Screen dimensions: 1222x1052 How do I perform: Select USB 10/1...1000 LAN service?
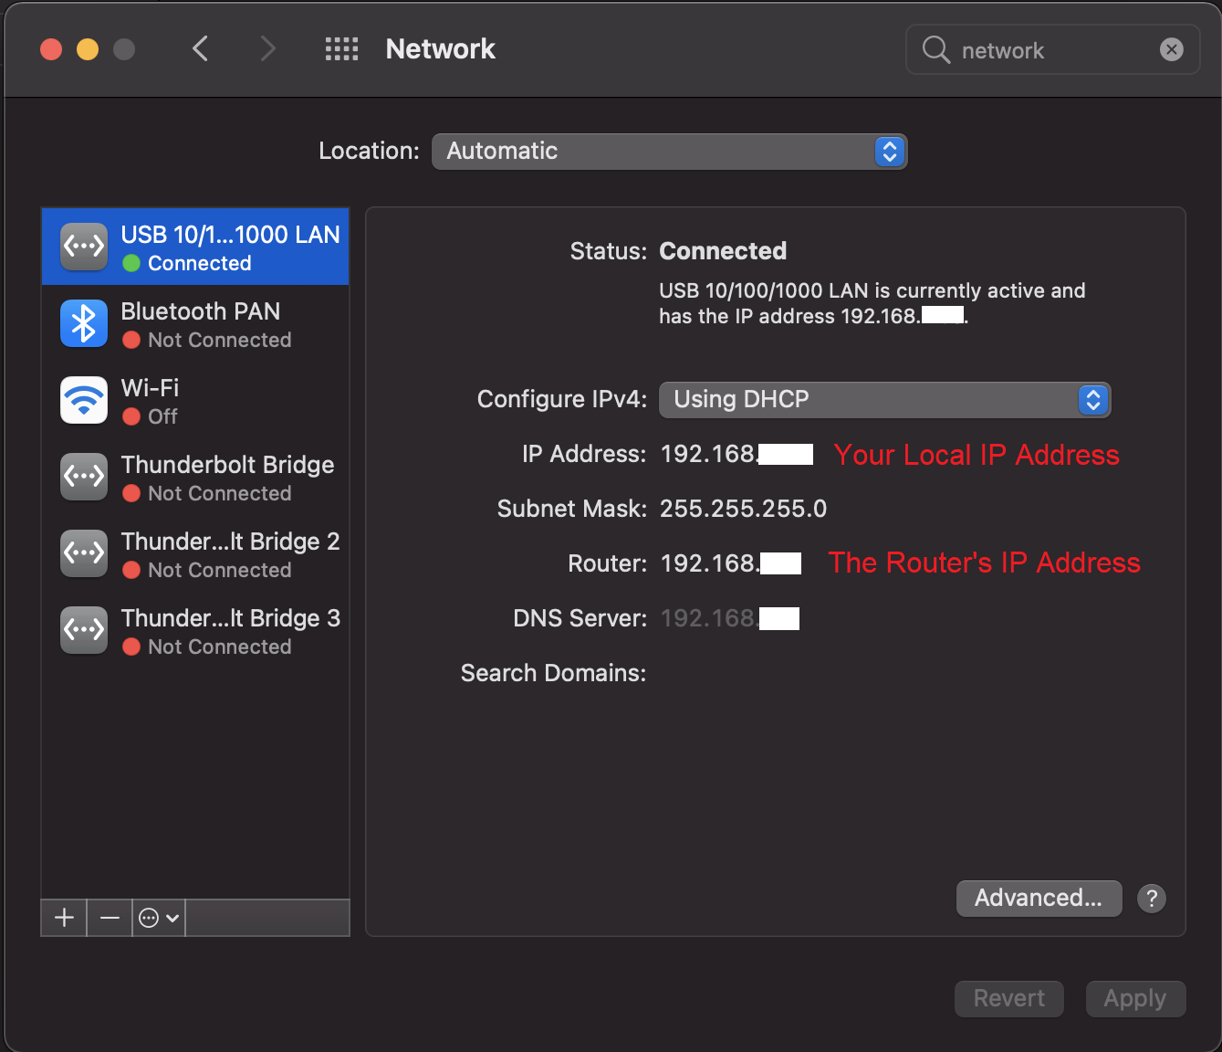(195, 247)
